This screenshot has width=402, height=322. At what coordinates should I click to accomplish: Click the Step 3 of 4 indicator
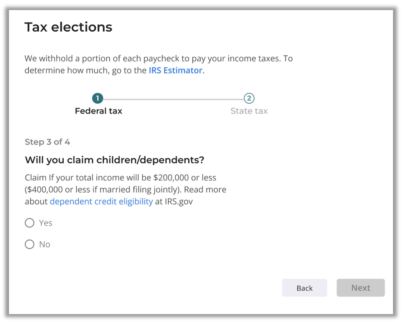[47, 142]
